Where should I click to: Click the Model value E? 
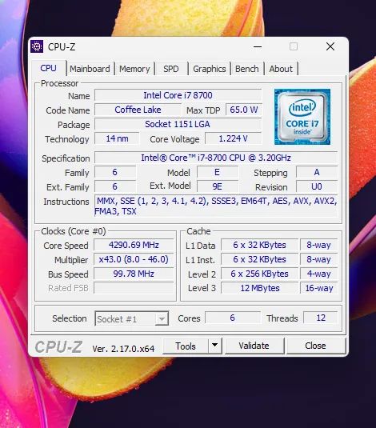pos(218,172)
